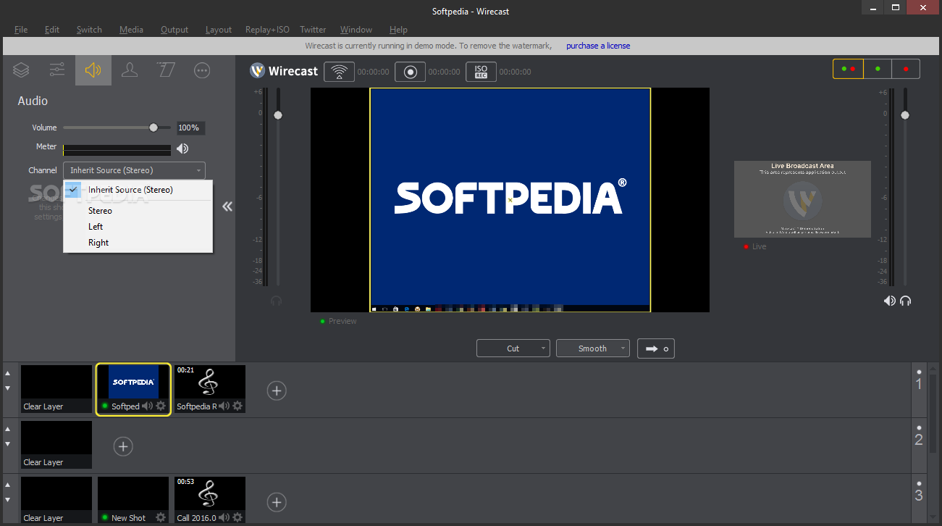This screenshot has width=942, height=526.
Task: Start recording with the record button
Action: (410, 72)
